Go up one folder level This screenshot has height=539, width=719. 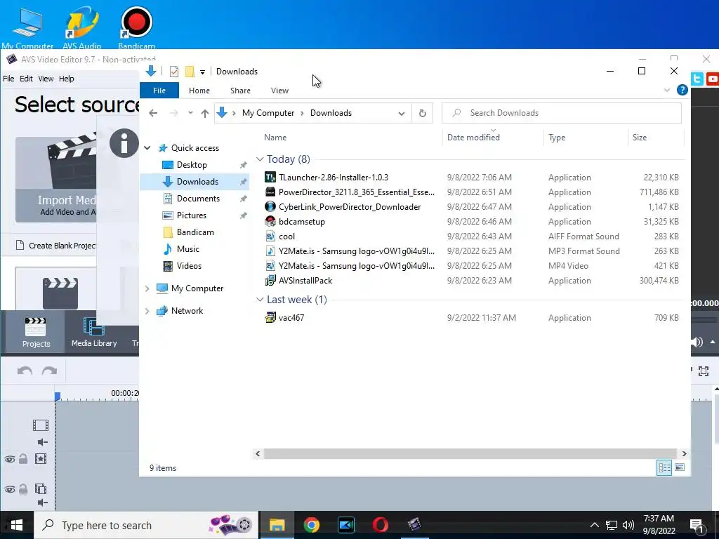pyautogui.click(x=204, y=113)
